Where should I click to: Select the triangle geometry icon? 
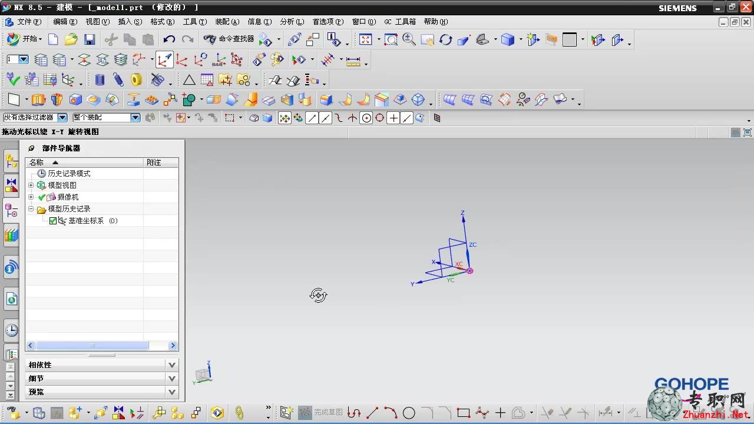pos(189,79)
